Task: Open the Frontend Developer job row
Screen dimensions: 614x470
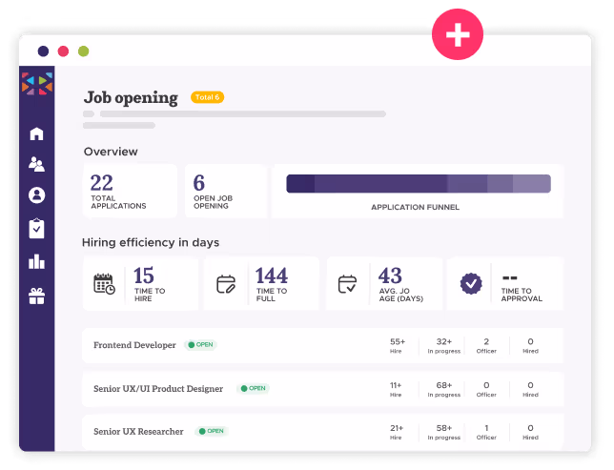Action: 323,345
